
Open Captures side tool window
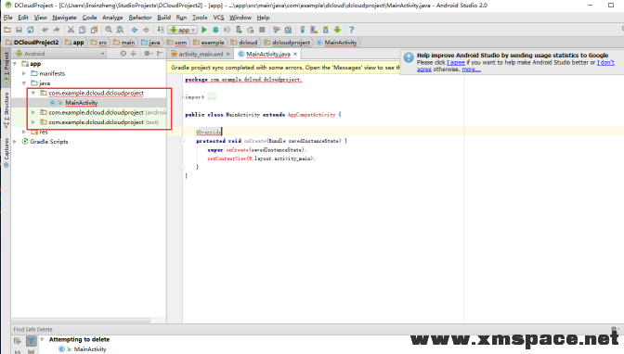pyautogui.click(x=6, y=153)
